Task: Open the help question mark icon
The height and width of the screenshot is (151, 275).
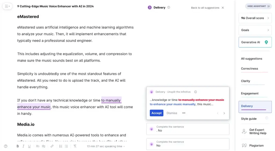Action: click(x=6, y=146)
